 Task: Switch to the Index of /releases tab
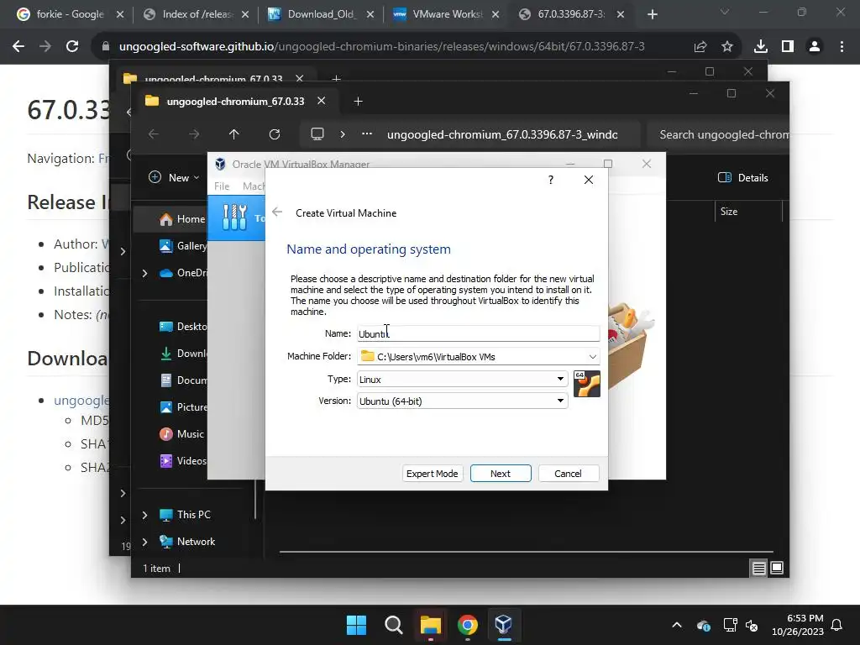196,14
